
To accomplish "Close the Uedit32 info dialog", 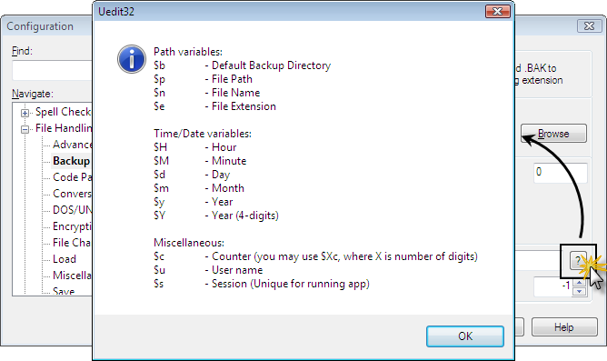I will click(497, 12).
